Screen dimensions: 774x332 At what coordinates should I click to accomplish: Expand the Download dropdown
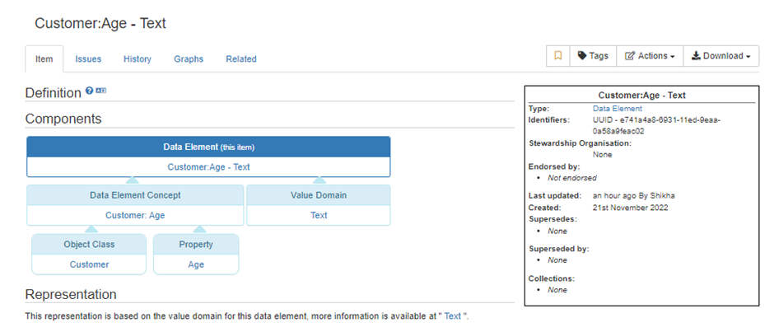(x=720, y=56)
